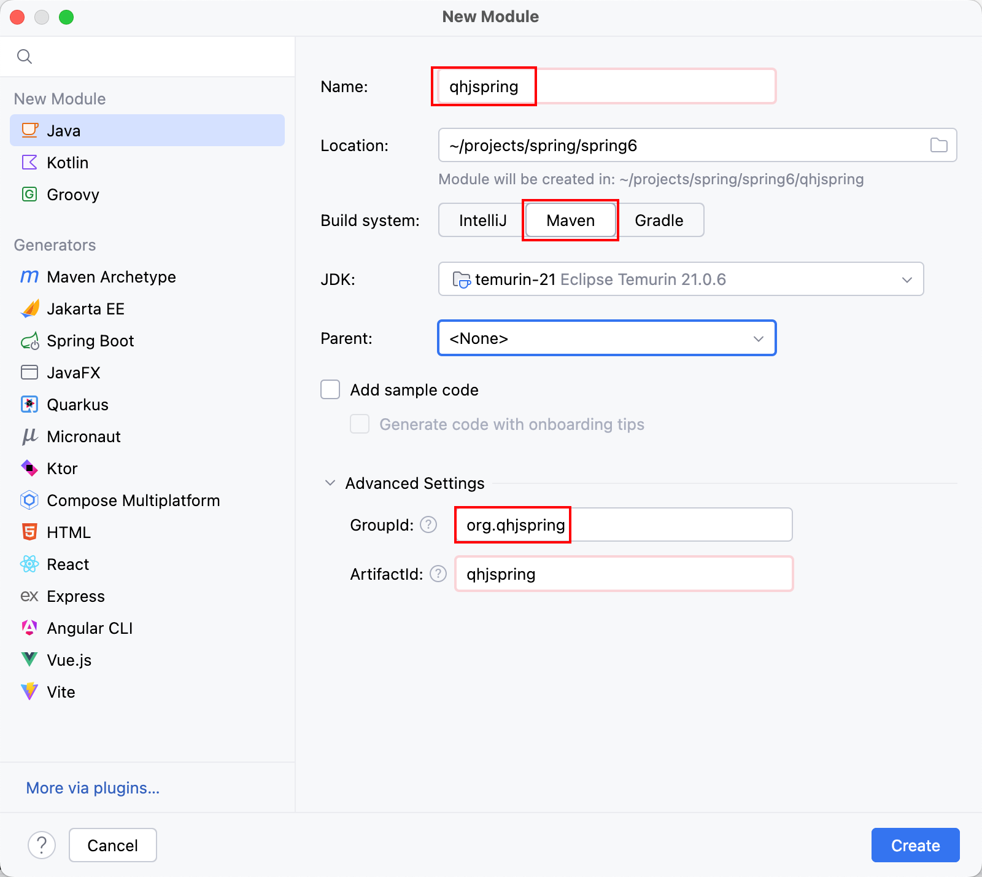Choose the Angular CLI generator icon
Image resolution: width=982 pixels, height=877 pixels.
point(29,628)
